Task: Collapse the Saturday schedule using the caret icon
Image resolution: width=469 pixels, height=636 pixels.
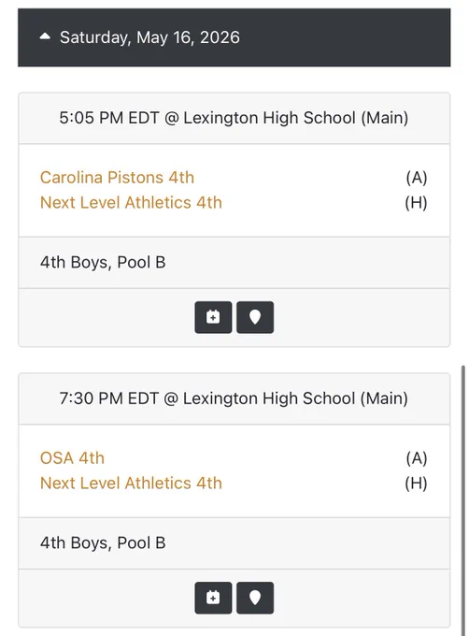Action: click(45, 36)
